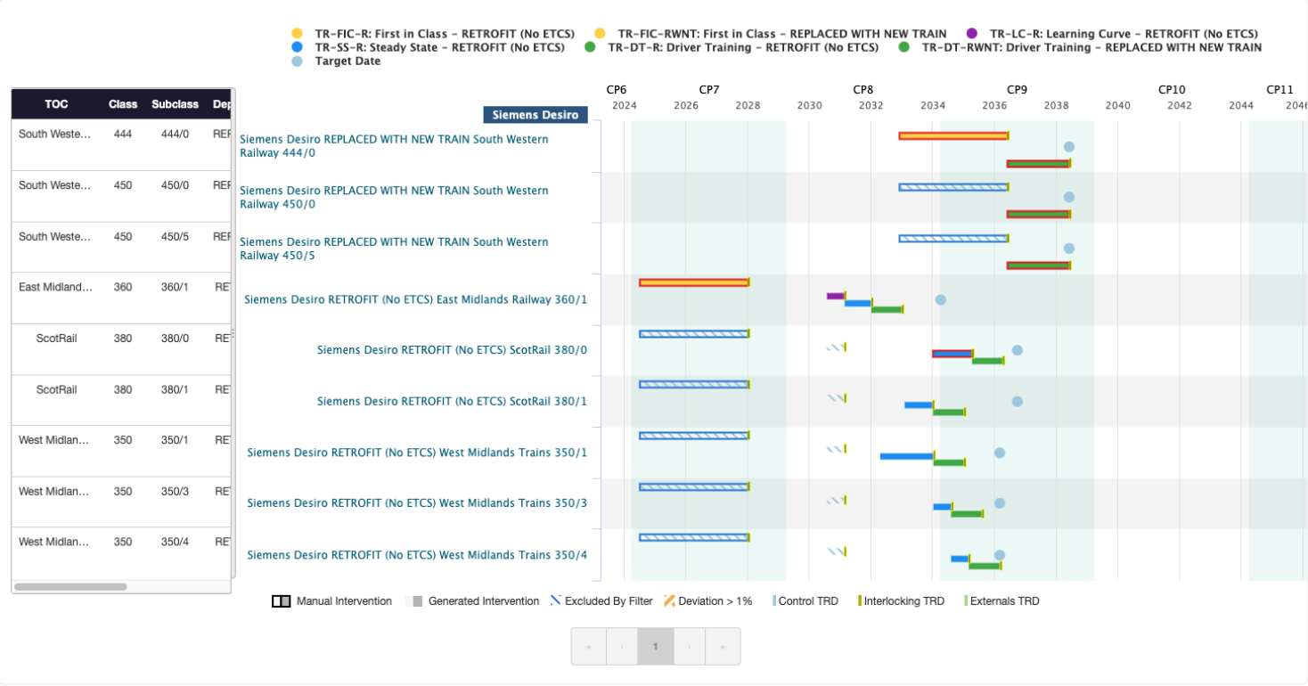Click the Class column header
Image resolution: width=1308 pixels, height=686 pixels.
pos(123,104)
